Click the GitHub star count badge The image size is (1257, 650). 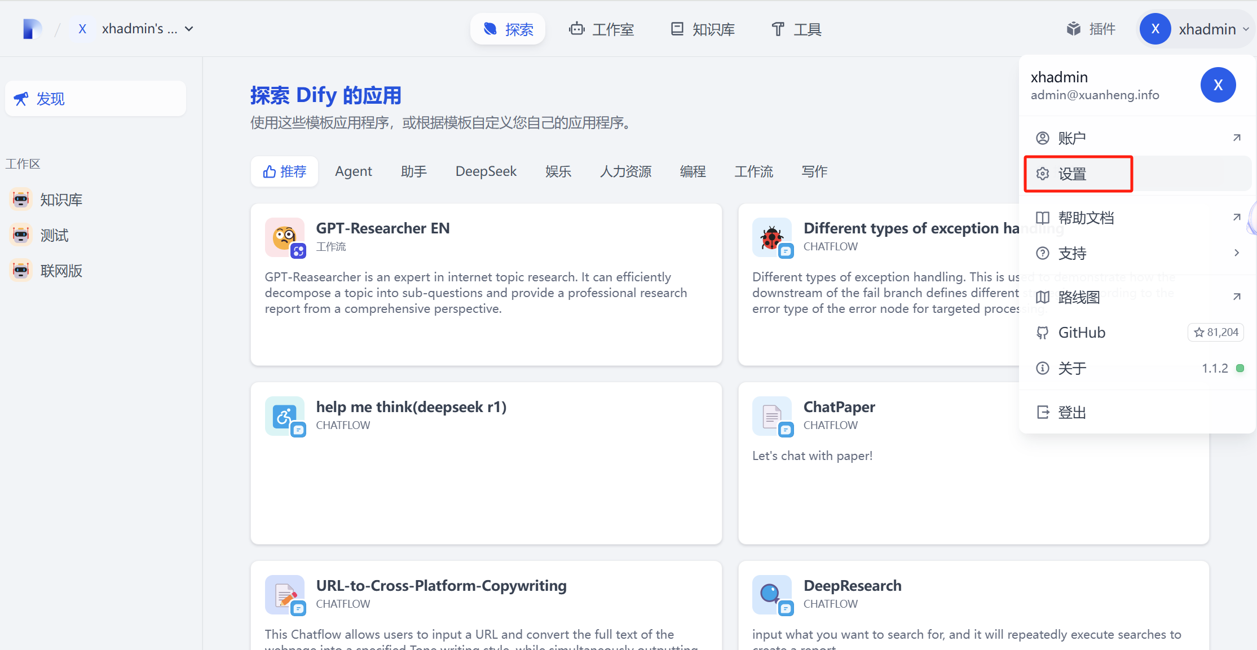point(1216,333)
